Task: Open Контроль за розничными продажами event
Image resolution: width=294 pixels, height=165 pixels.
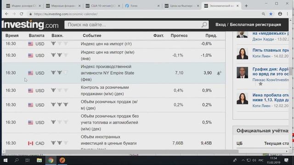Action: click(x=105, y=91)
